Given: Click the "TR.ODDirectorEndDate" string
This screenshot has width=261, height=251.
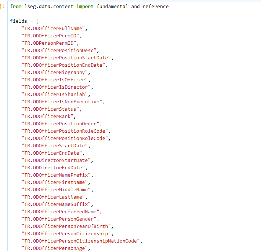Looking at the screenshot, I should (x=53, y=167).
